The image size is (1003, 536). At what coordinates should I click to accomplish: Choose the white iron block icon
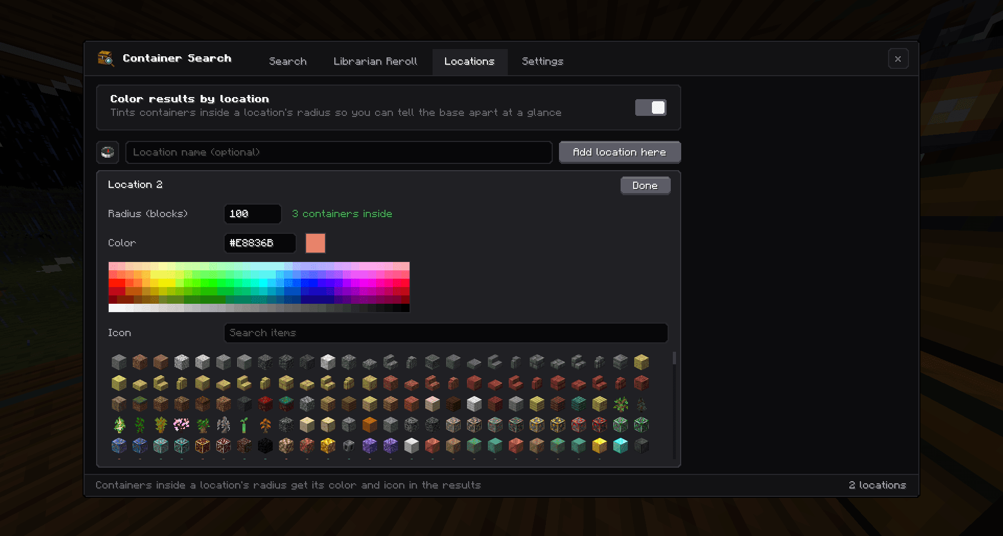pos(412,446)
